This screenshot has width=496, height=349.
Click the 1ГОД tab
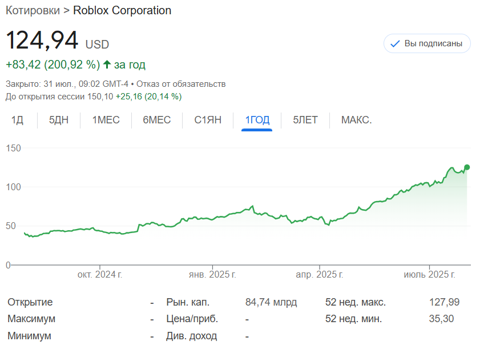tap(257, 120)
